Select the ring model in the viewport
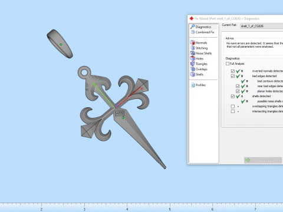 [x=60, y=44]
